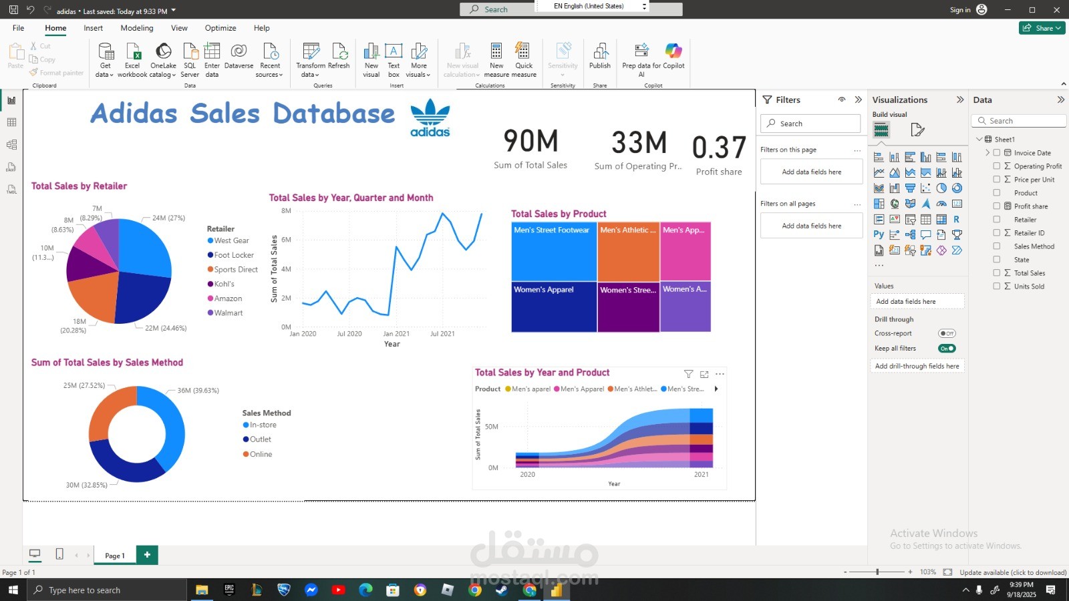The width and height of the screenshot is (1069, 601).
Task: Check the State field
Action: tap(997, 260)
